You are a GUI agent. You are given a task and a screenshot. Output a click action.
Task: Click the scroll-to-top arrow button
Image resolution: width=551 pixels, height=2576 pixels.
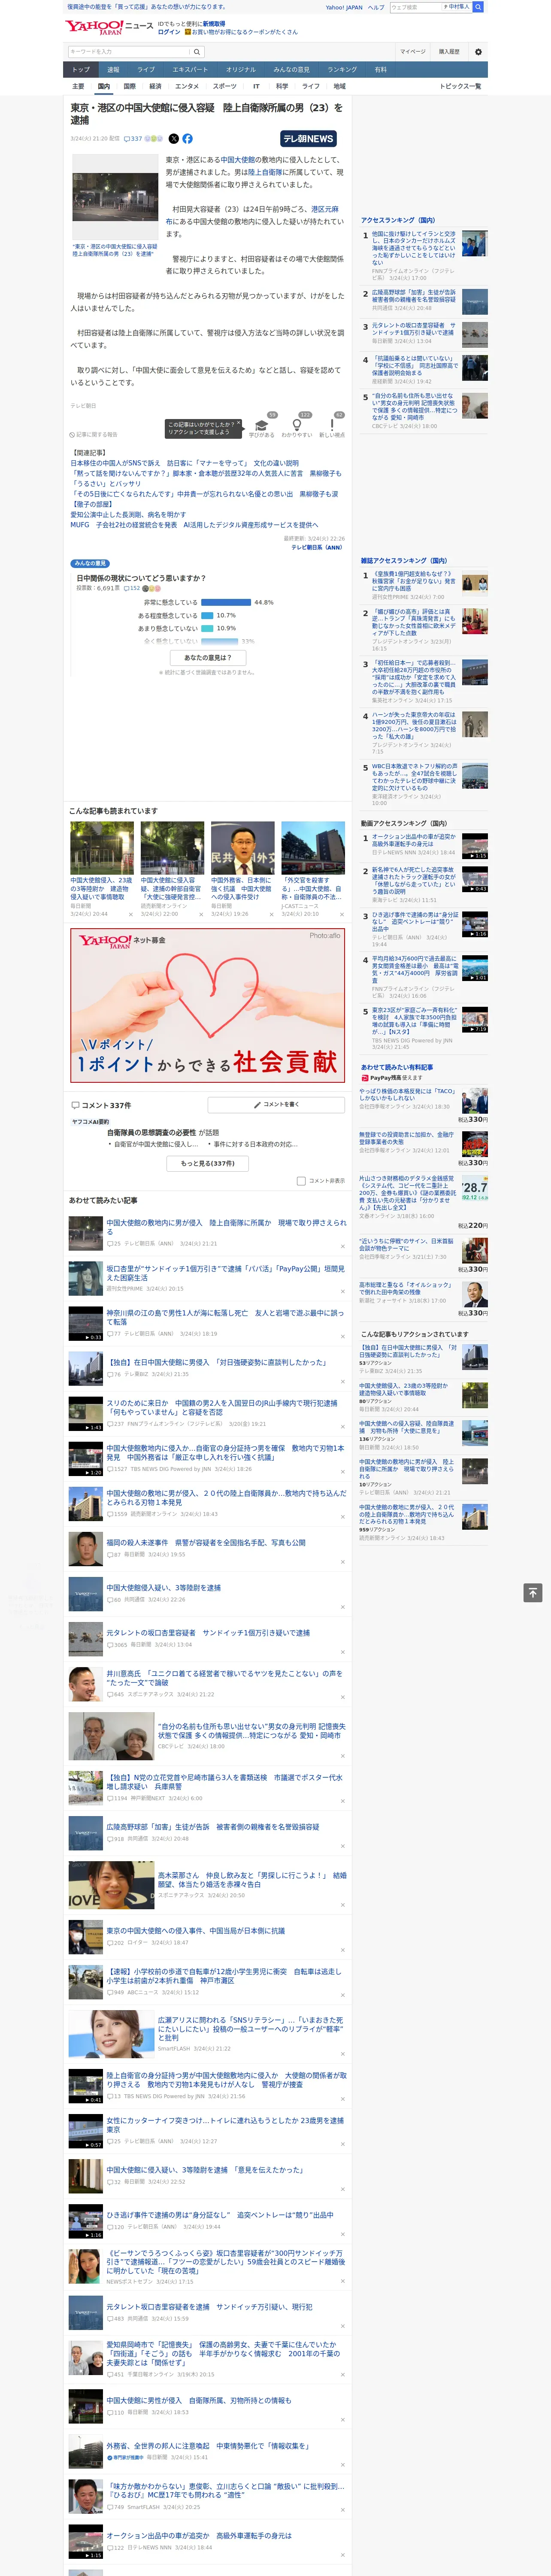pyautogui.click(x=533, y=1593)
